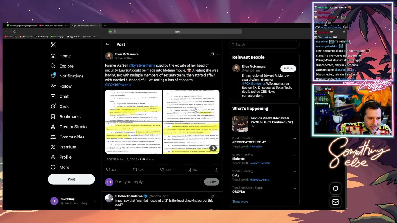The width and height of the screenshot is (397, 223).
Task: Open the r/LivestreamFail bookmark
Action: (x=26, y=37)
